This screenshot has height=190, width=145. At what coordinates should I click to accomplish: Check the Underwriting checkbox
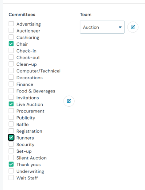(11, 171)
